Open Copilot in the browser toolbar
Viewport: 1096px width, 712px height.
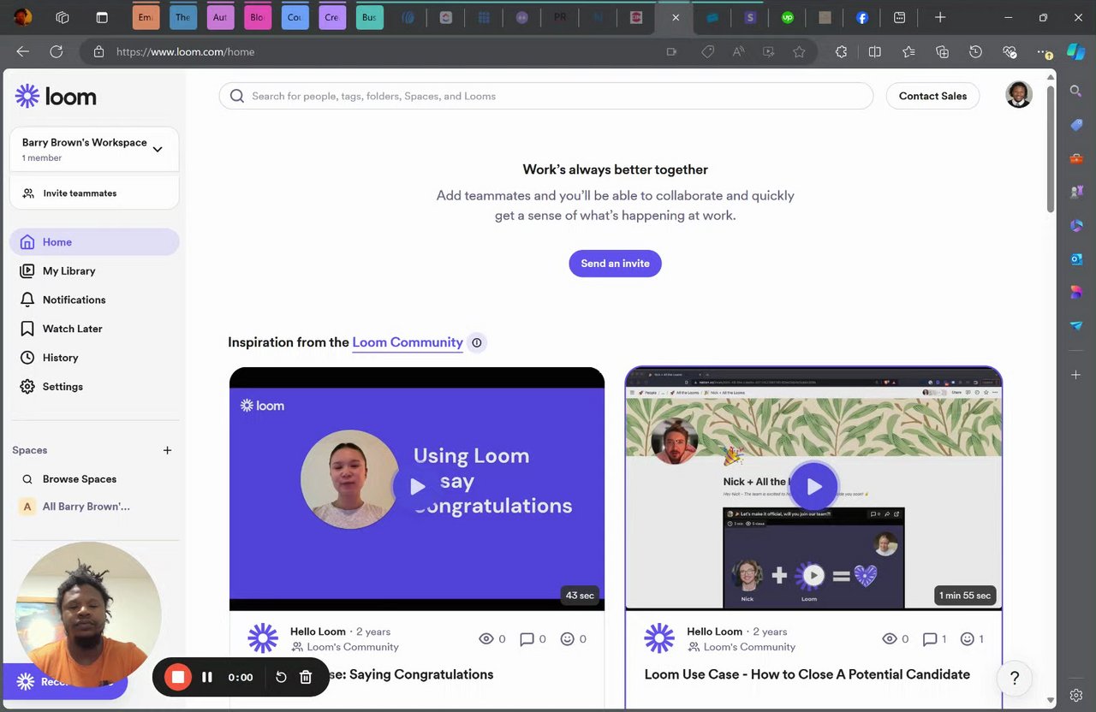point(1076,51)
